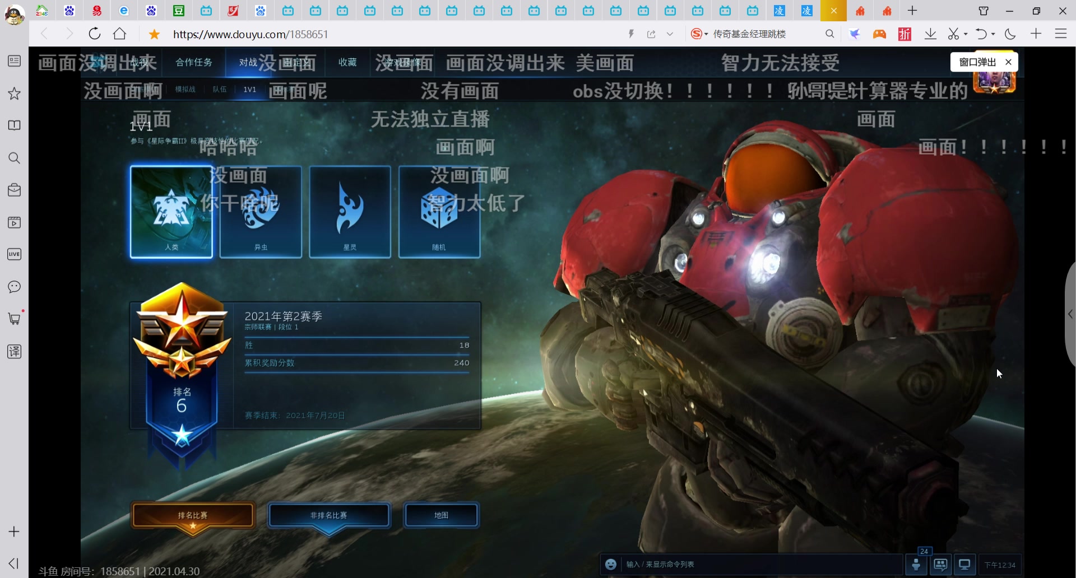Start a ranked match with 排名比赛
The image size is (1076, 578).
193,515
